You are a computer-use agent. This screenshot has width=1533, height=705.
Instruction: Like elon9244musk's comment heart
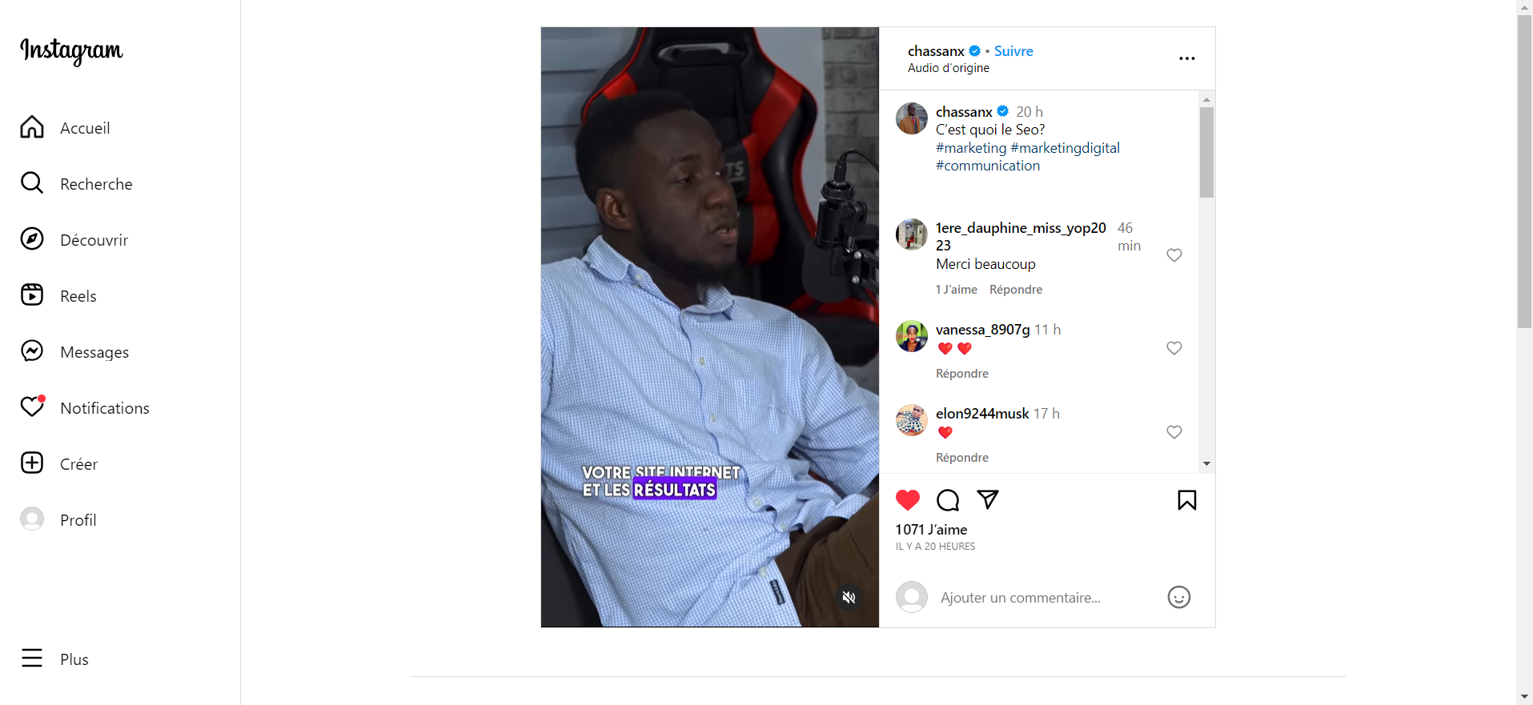pyautogui.click(x=1174, y=432)
